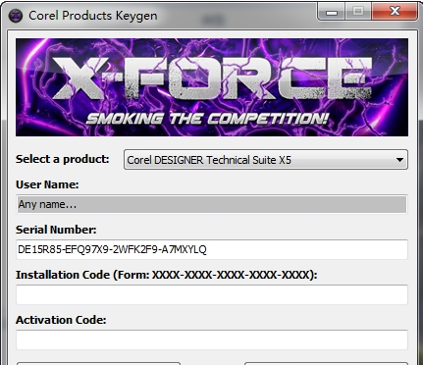Click the empty Installation Code field

(x=212, y=294)
